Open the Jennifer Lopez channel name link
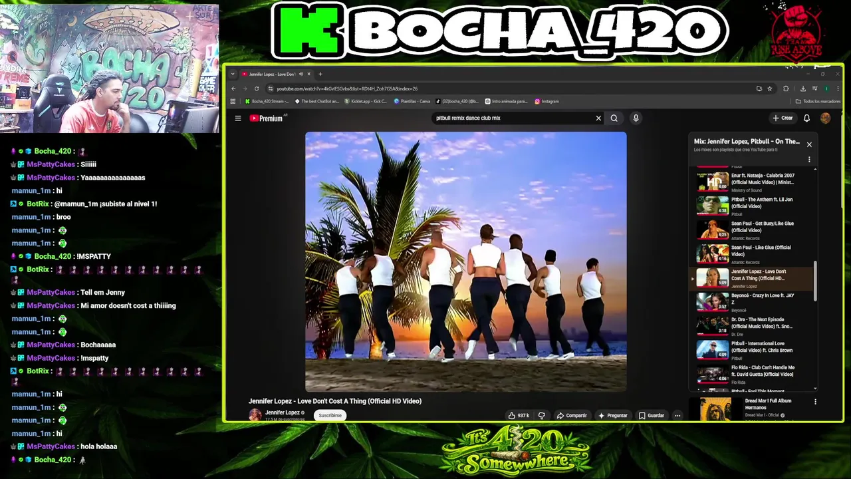 (x=283, y=412)
